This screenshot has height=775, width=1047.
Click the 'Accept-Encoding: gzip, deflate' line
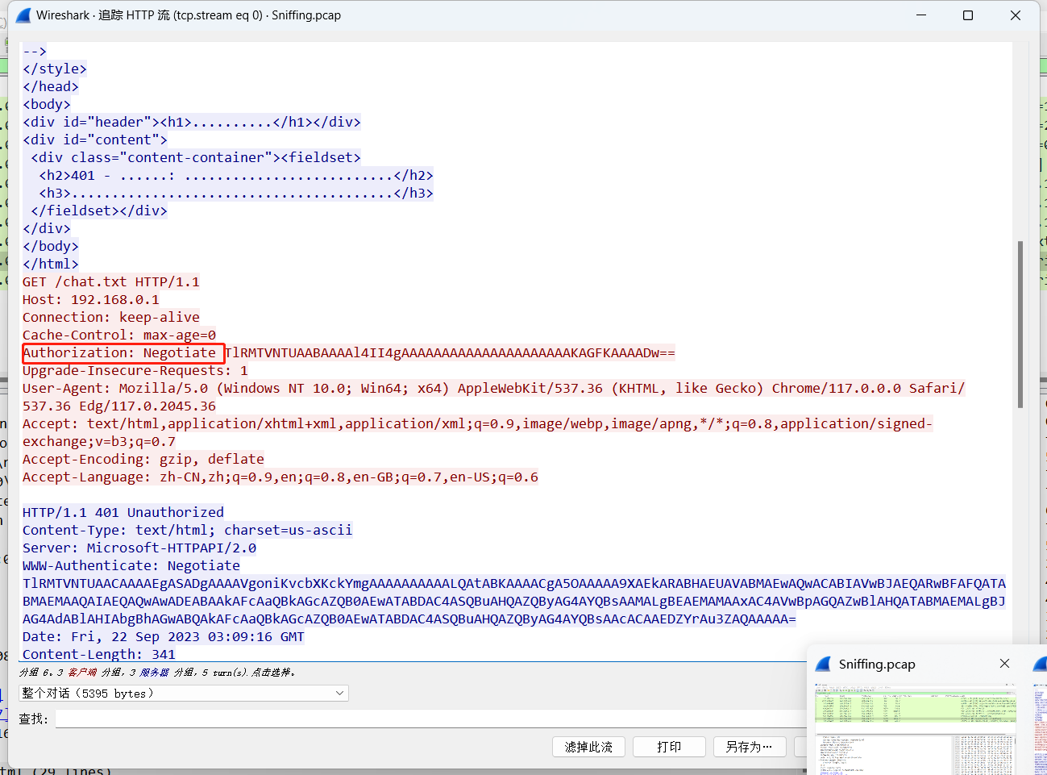tap(143, 459)
